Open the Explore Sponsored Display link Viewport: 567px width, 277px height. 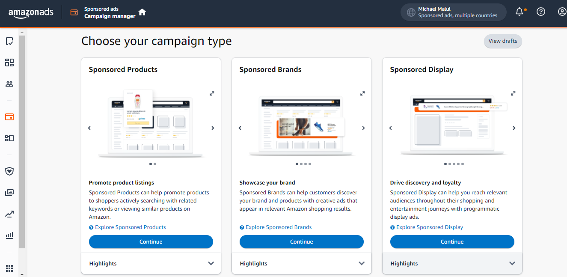click(430, 227)
